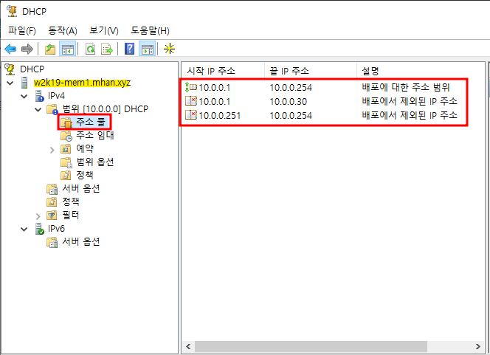Collapse the w2k19-mem1.mhan.xyz server node

click(x=10, y=83)
